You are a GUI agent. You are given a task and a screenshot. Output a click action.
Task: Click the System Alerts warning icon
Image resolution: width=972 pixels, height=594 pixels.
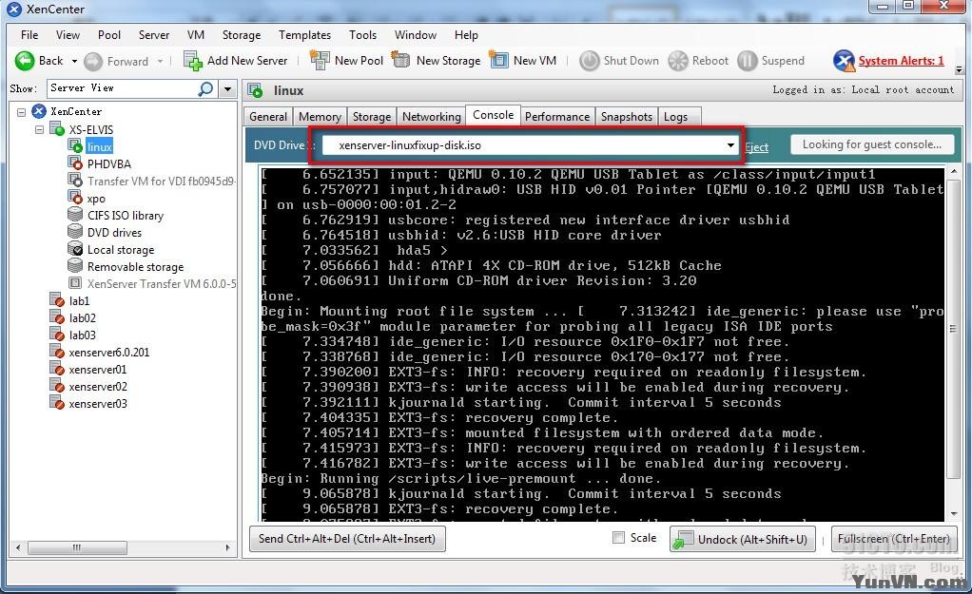click(x=844, y=61)
